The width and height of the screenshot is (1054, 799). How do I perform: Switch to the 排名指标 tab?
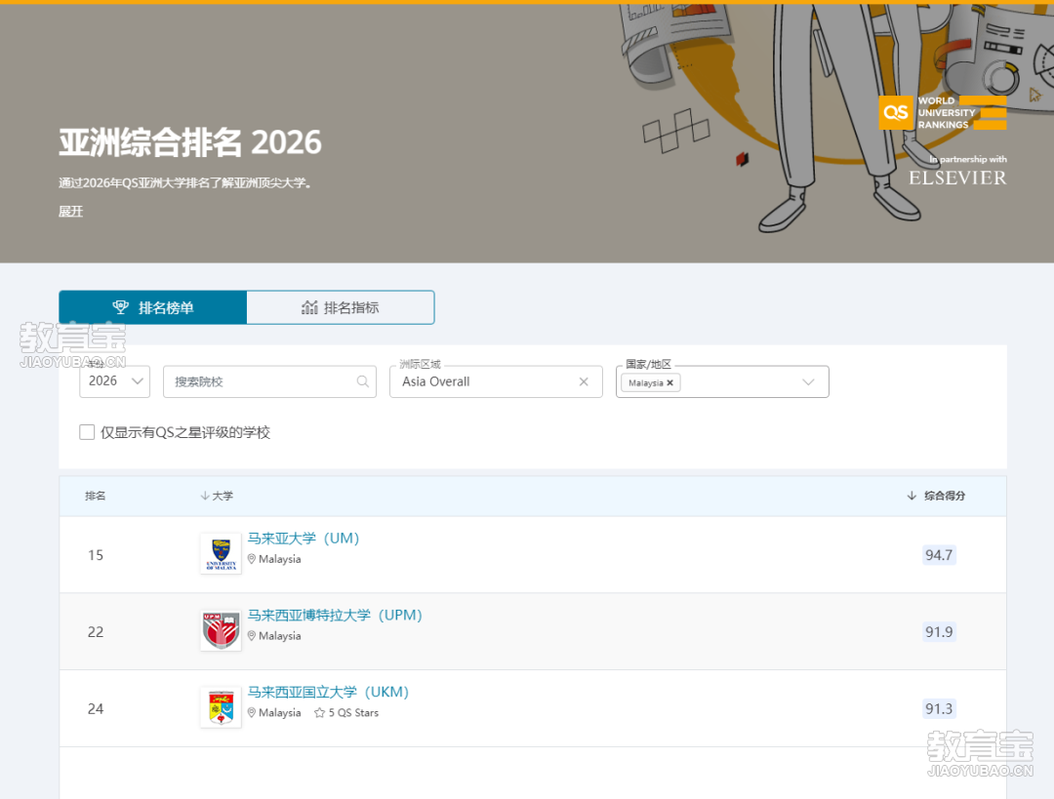coord(340,307)
